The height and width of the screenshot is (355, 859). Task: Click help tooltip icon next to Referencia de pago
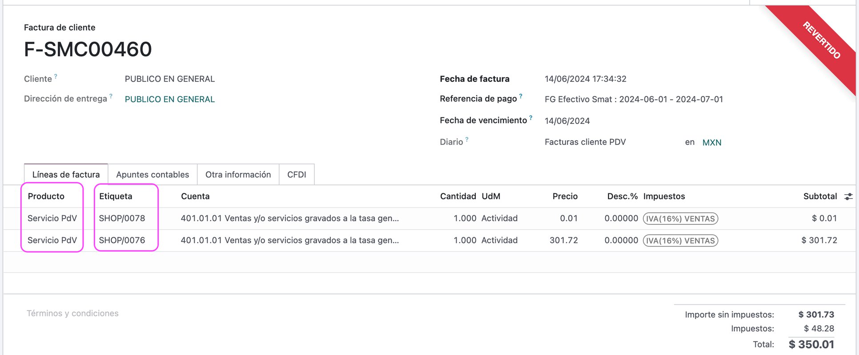(521, 96)
